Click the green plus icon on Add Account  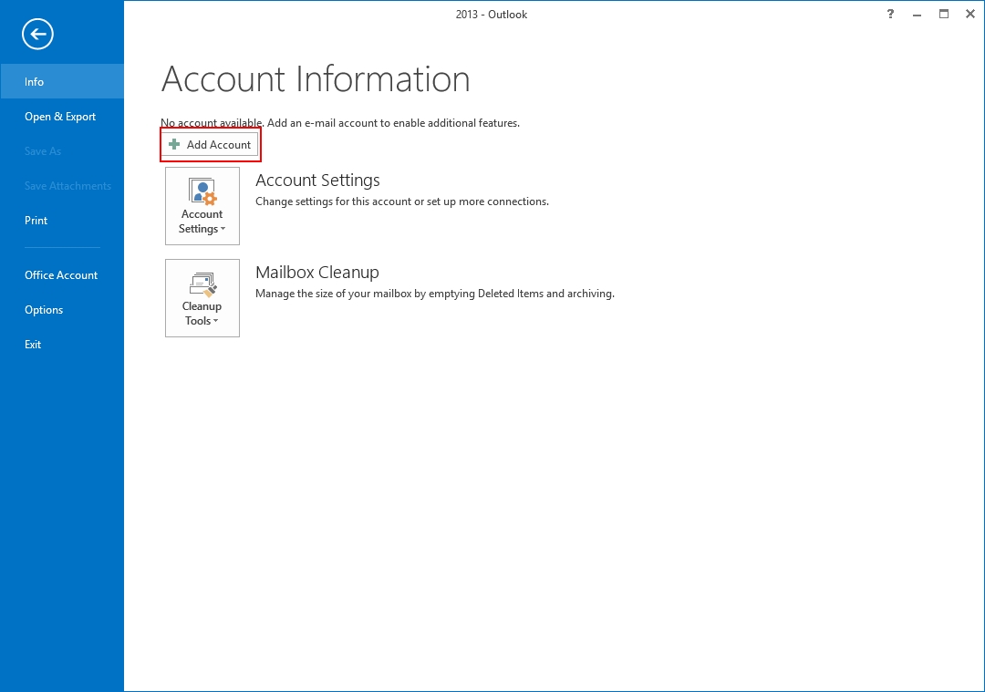(x=175, y=144)
